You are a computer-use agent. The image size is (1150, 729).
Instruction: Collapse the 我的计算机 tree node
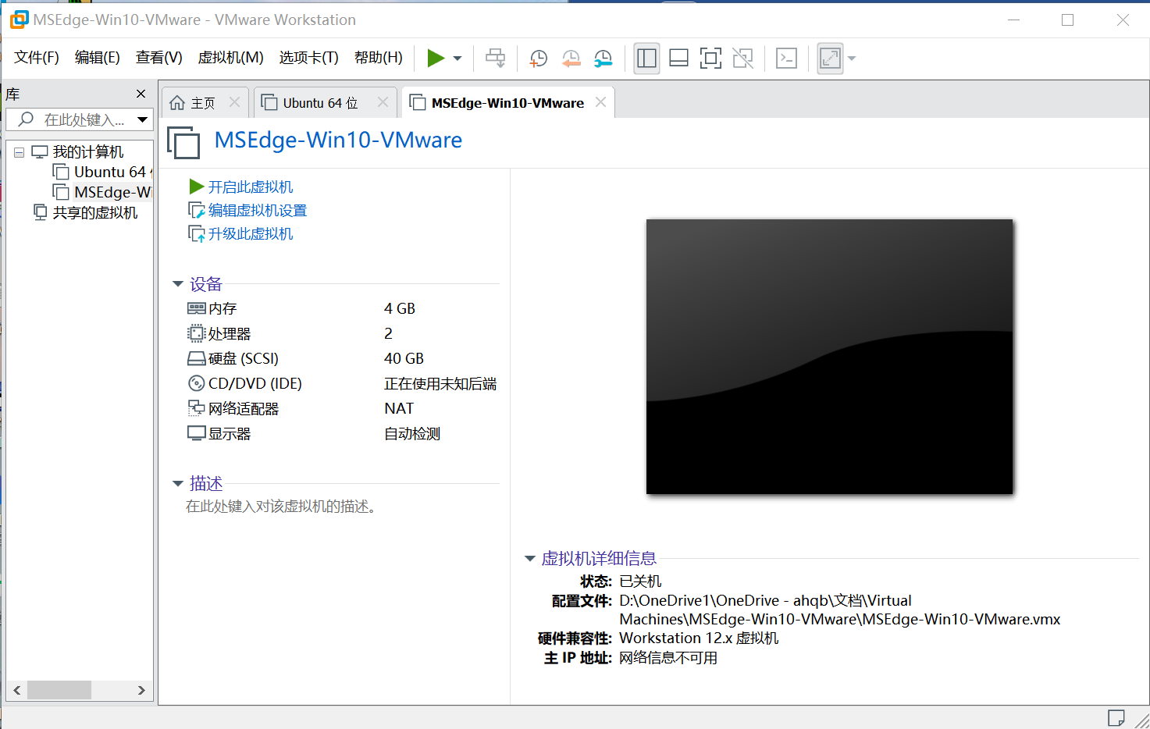(x=19, y=152)
